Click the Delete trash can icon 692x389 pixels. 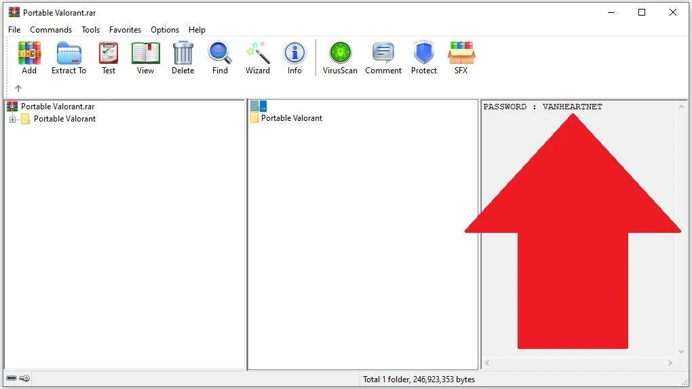click(x=182, y=58)
